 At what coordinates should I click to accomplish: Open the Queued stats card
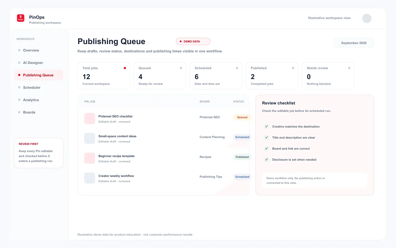point(160,76)
